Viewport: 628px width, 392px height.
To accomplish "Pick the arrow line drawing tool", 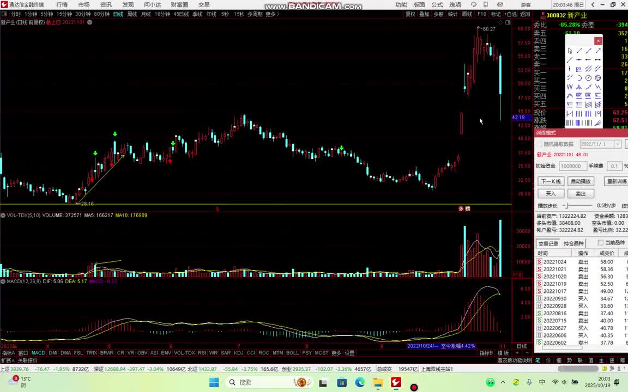I will click(597, 51).
